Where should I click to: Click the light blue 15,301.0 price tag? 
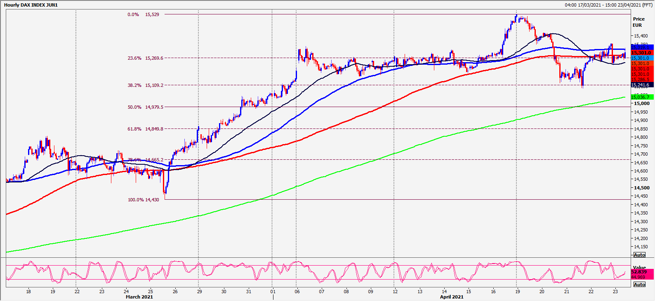tap(642, 58)
